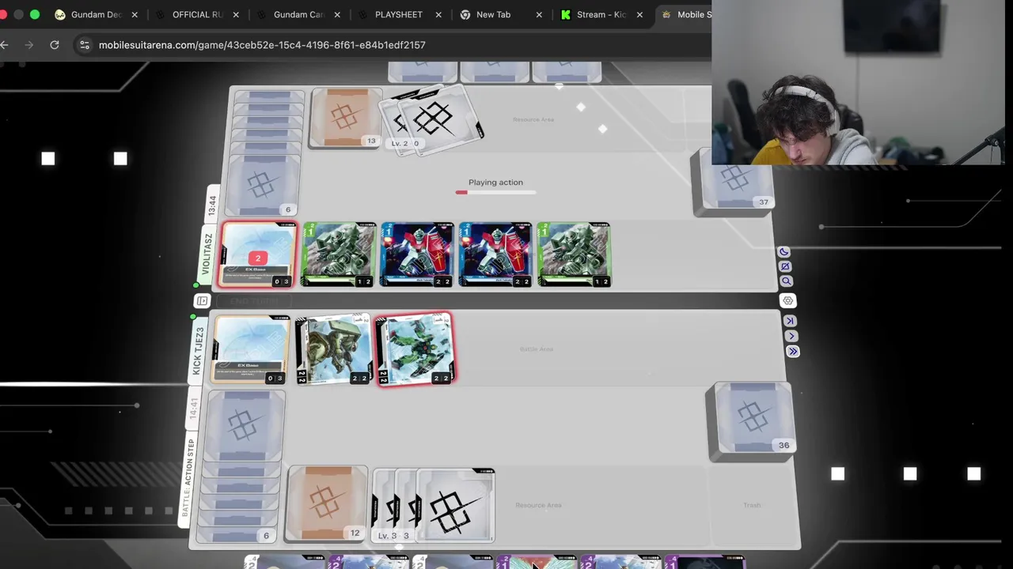This screenshot has width=1013, height=569.
Task: Click the Playing action progress bar
Action: 495,192
